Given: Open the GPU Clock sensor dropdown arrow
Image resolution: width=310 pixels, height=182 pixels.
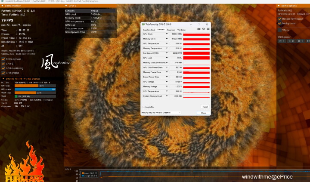Looking at the screenshot, I should click(x=167, y=34).
